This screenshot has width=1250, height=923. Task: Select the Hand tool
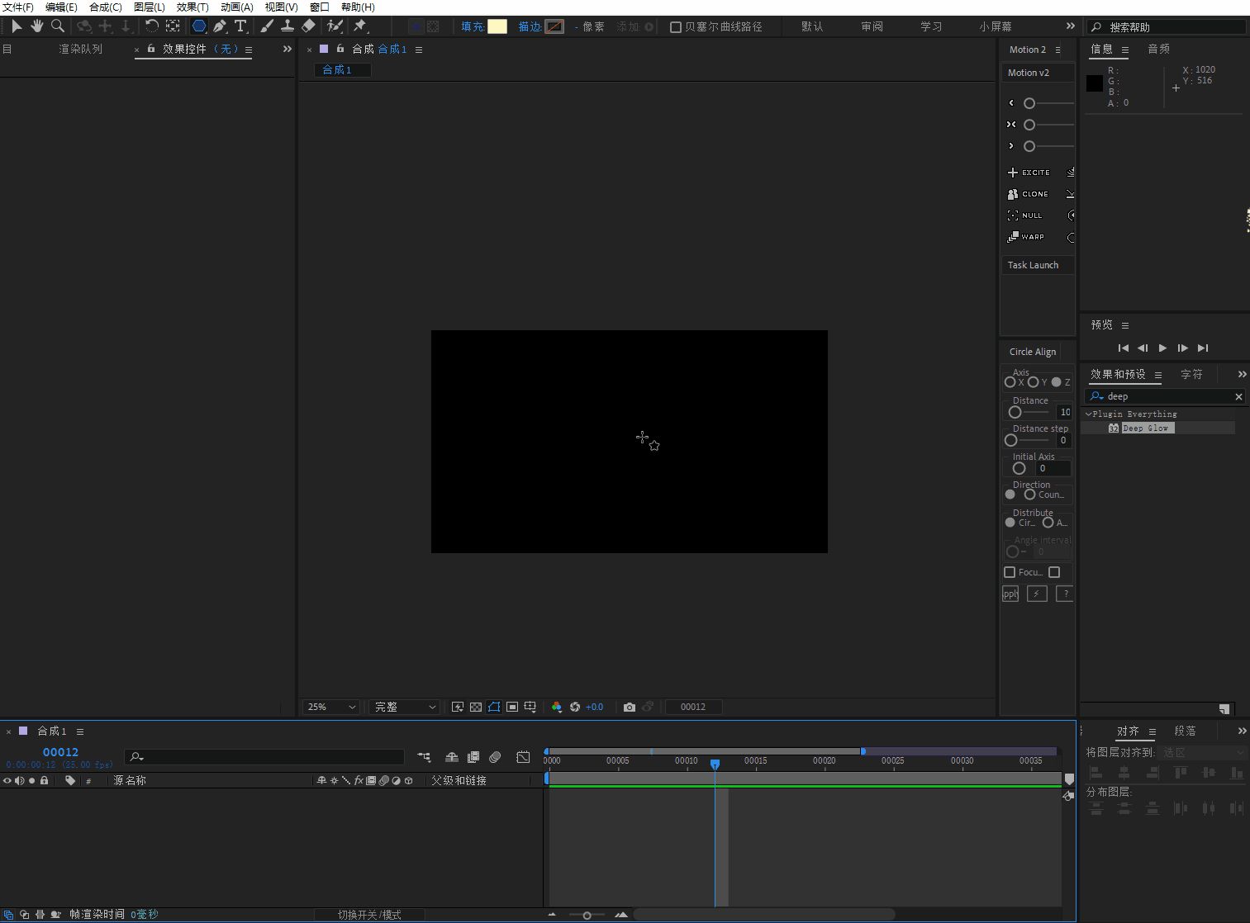37,26
